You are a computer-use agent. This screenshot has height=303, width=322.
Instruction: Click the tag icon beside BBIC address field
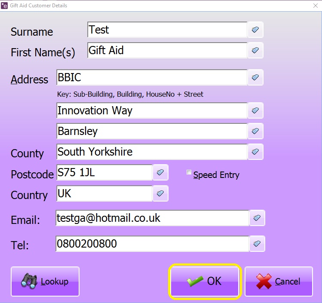pos(255,77)
